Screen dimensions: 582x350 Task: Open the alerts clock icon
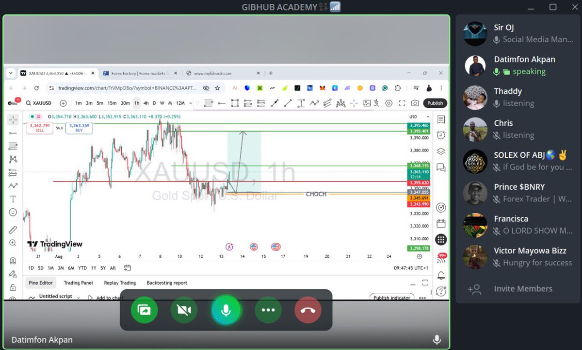point(440,135)
